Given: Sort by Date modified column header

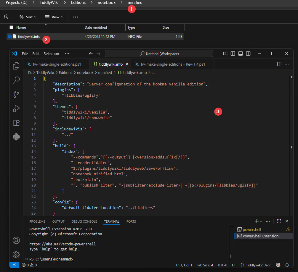Looking at the screenshot, I should 104,27.
